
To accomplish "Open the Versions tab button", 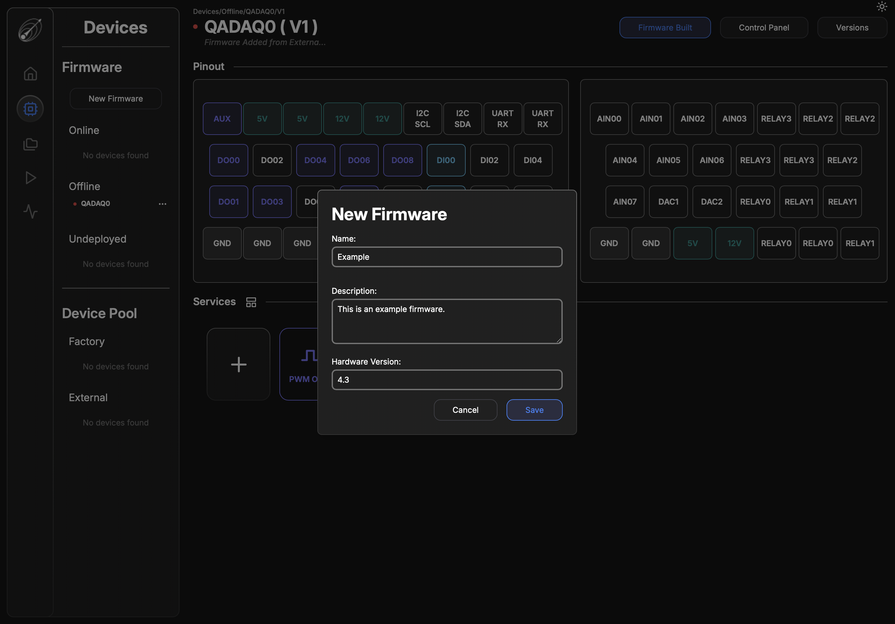I will click(x=852, y=28).
